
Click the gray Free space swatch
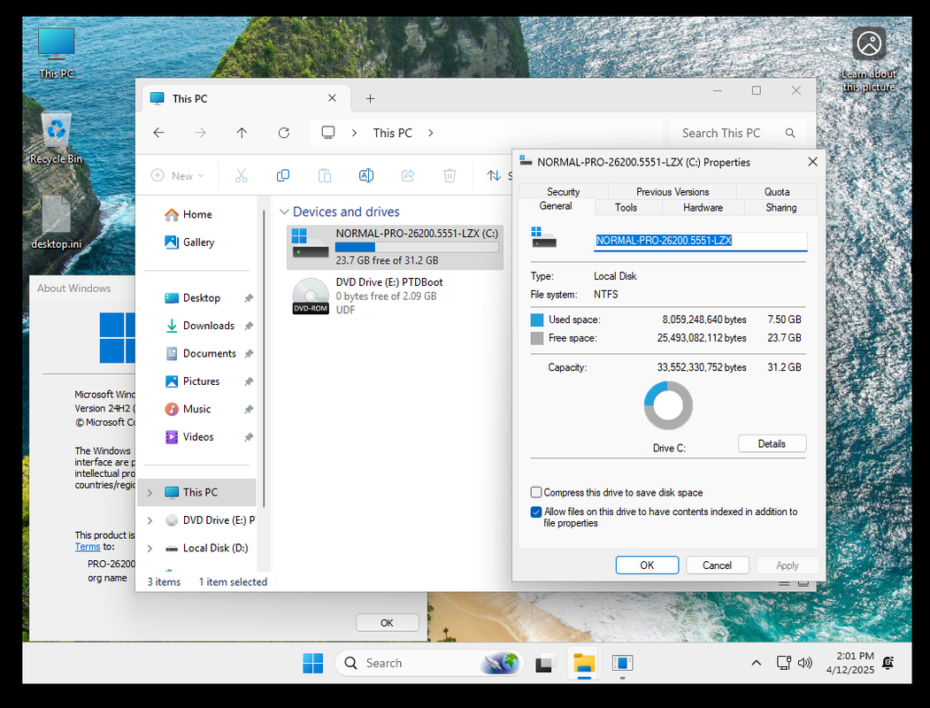(x=537, y=339)
